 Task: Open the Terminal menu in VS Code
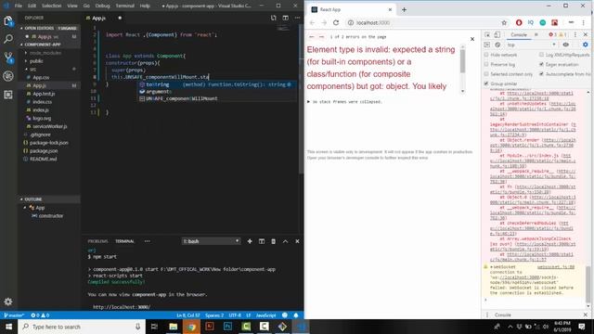[x=124, y=6]
